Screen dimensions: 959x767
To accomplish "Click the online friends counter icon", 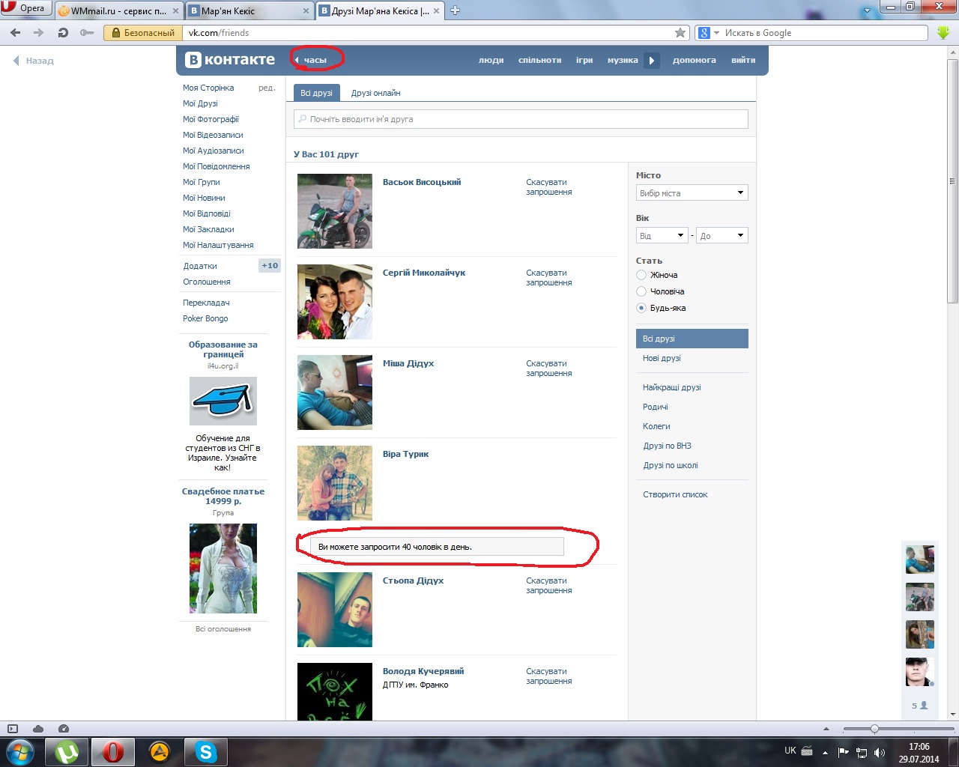I will (919, 706).
